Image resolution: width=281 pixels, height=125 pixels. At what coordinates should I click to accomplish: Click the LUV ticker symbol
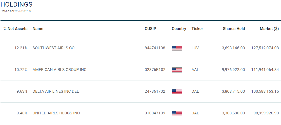[195, 48]
